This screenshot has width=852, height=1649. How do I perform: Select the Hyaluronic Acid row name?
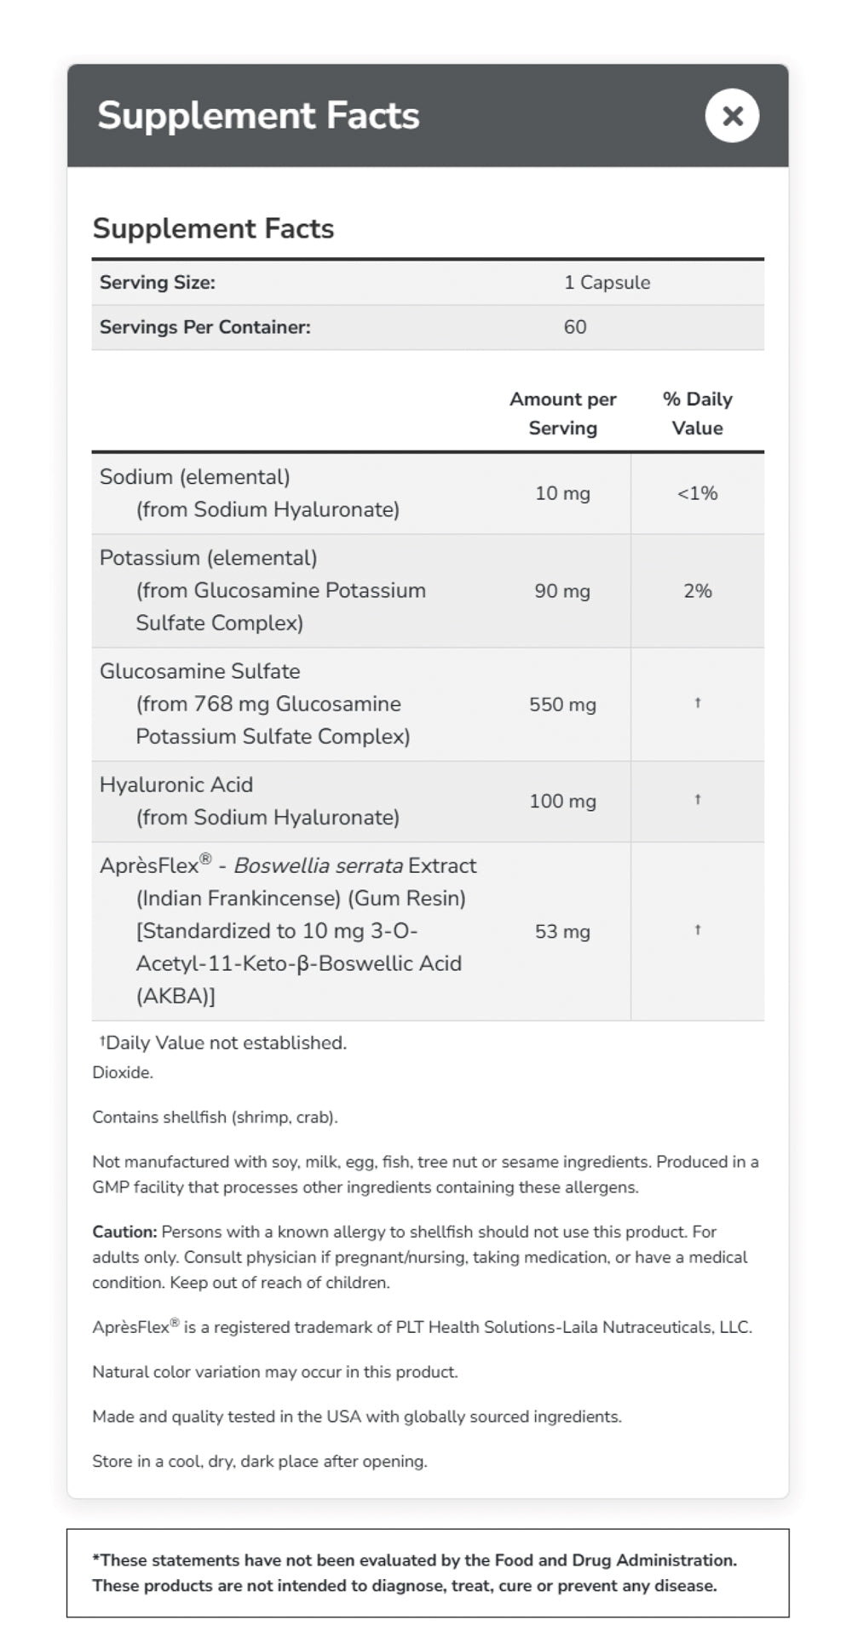[176, 784]
